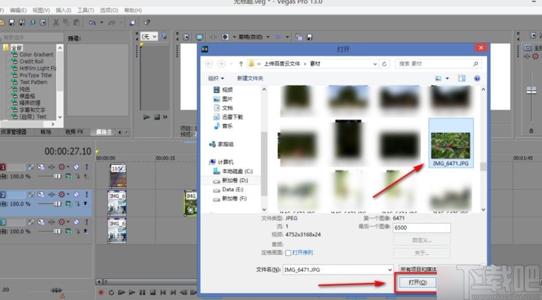Click the level slider handle on track 2

tap(57, 204)
